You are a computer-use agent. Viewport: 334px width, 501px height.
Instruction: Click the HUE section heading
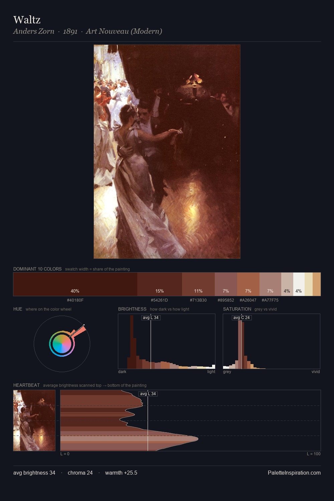(18, 309)
